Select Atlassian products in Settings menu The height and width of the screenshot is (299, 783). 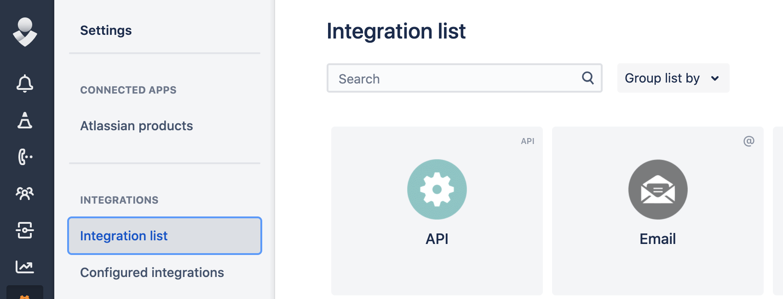pyautogui.click(x=137, y=126)
